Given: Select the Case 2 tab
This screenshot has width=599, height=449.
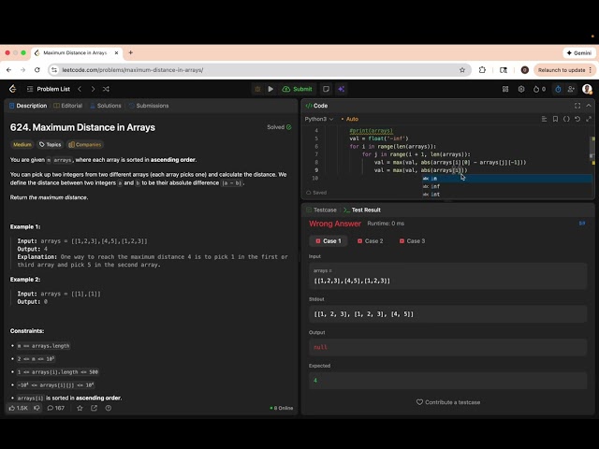Looking at the screenshot, I should coord(370,240).
